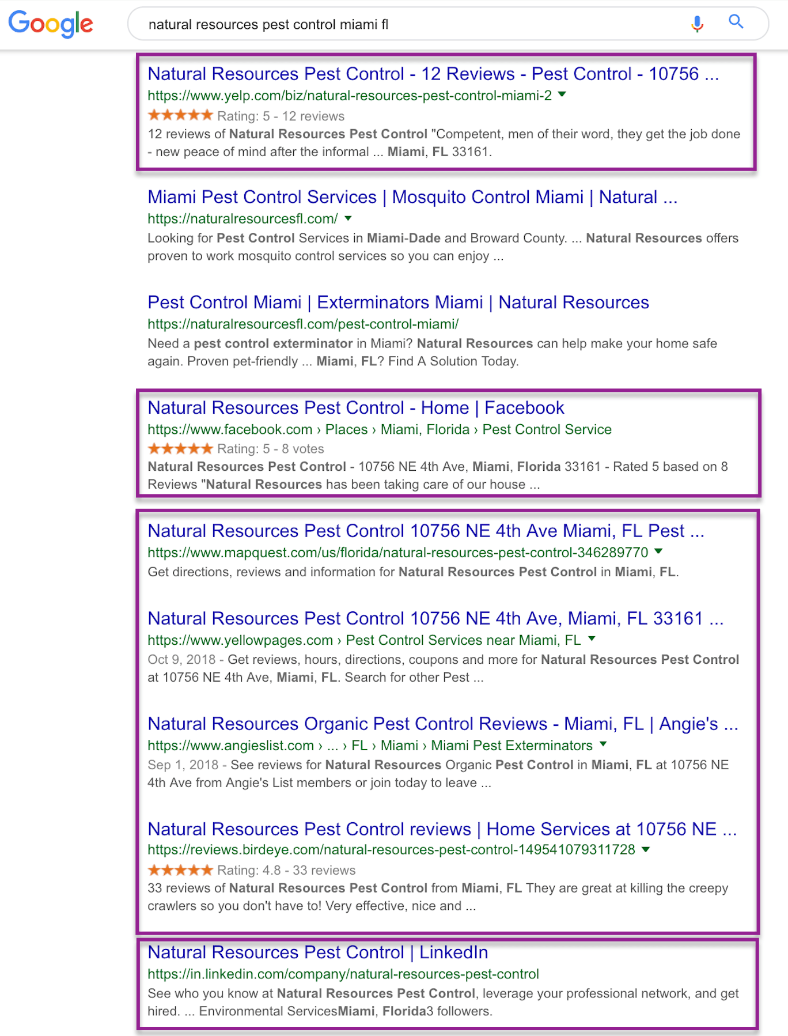Click the in.linkedin.com company URL
This screenshot has height=1036, width=788.
tap(343, 974)
